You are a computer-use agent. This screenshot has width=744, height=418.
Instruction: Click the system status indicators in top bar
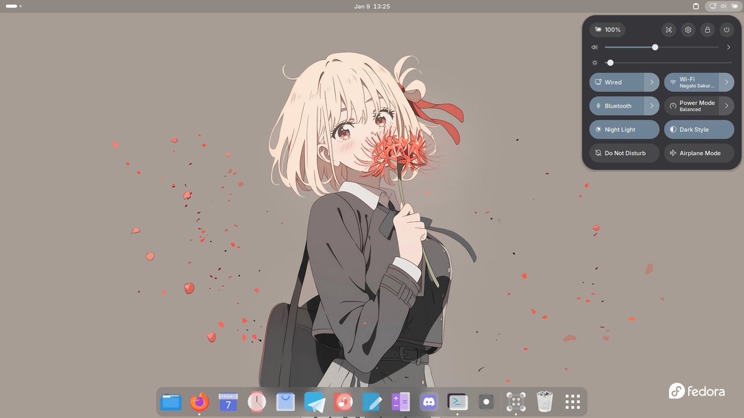pyautogui.click(x=723, y=6)
